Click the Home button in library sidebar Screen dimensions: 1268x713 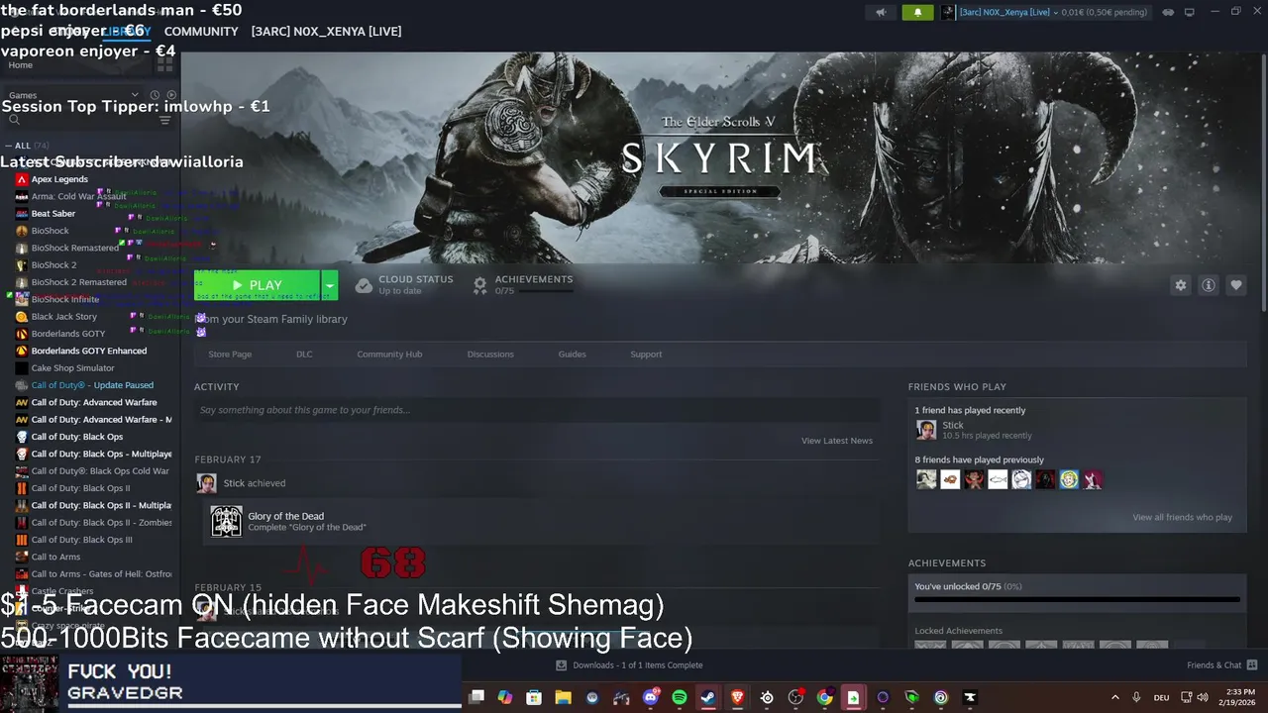(20, 65)
